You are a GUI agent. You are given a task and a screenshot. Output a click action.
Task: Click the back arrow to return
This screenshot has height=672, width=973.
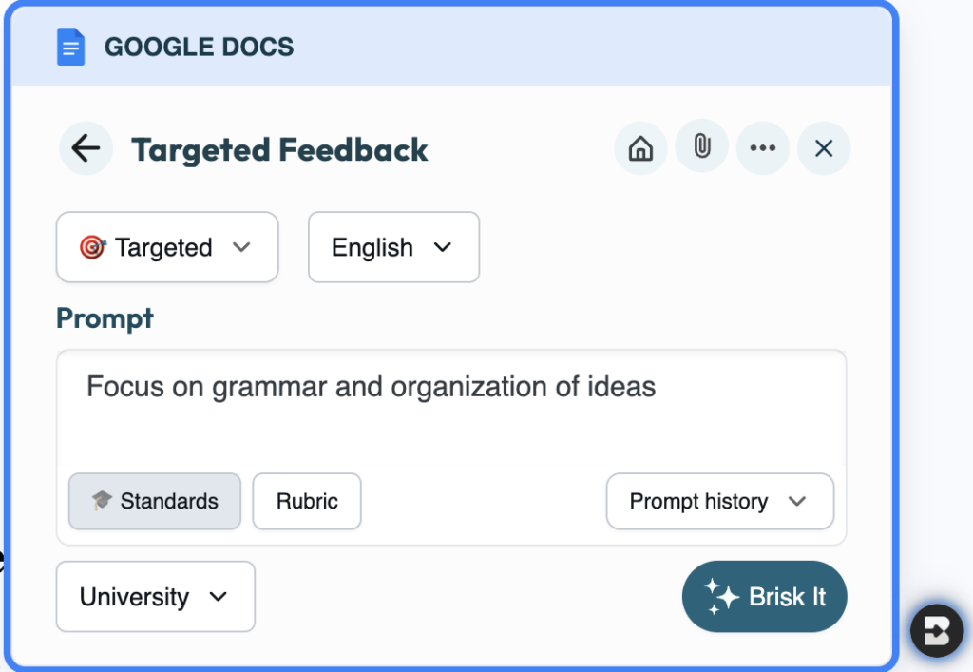[x=85, y=148]
